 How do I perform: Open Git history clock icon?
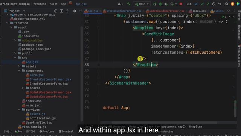click(x=214, y=4)
